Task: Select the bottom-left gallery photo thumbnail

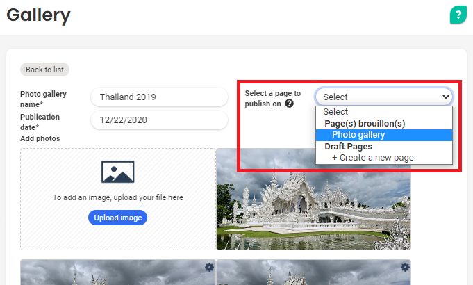Action: tap(117, 272)
